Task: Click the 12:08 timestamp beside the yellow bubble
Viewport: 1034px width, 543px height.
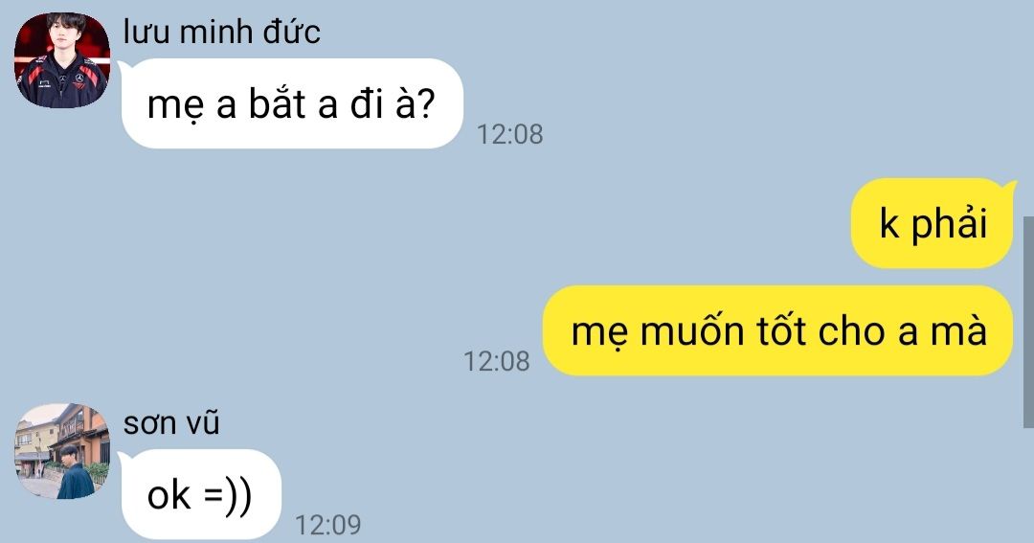Action: pos(497,361)
